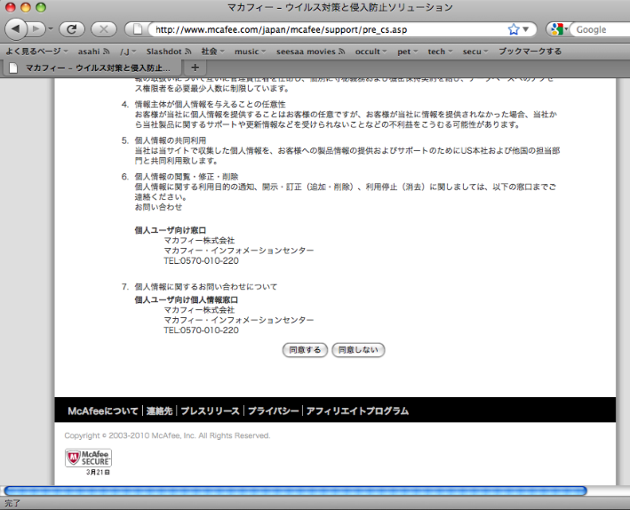Image resolution: width=630 pixels, height=510 pixels.
Task: Open the secu bookmarks folder
Action: click(475, 52)
